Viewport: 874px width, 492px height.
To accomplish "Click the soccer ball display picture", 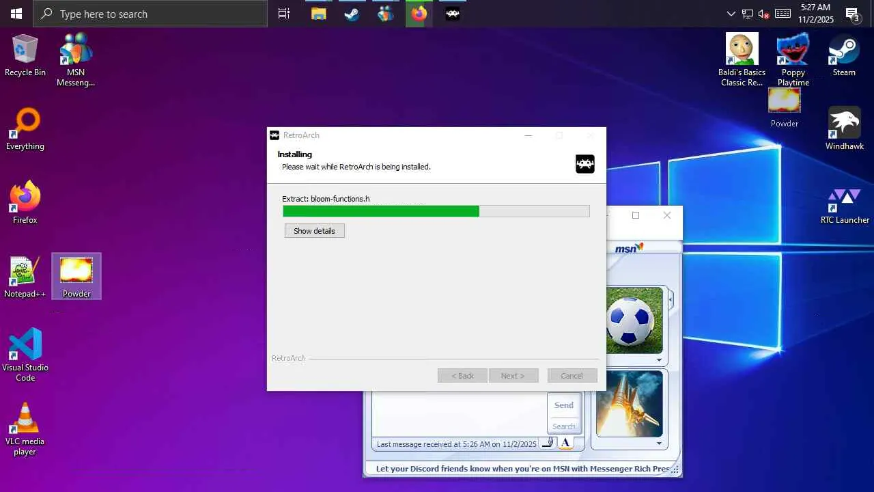I will click(x=634, y=320).
